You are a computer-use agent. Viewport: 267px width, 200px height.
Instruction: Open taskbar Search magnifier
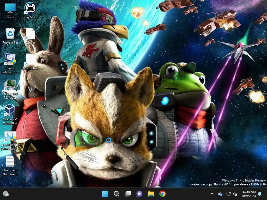(117, 194)
